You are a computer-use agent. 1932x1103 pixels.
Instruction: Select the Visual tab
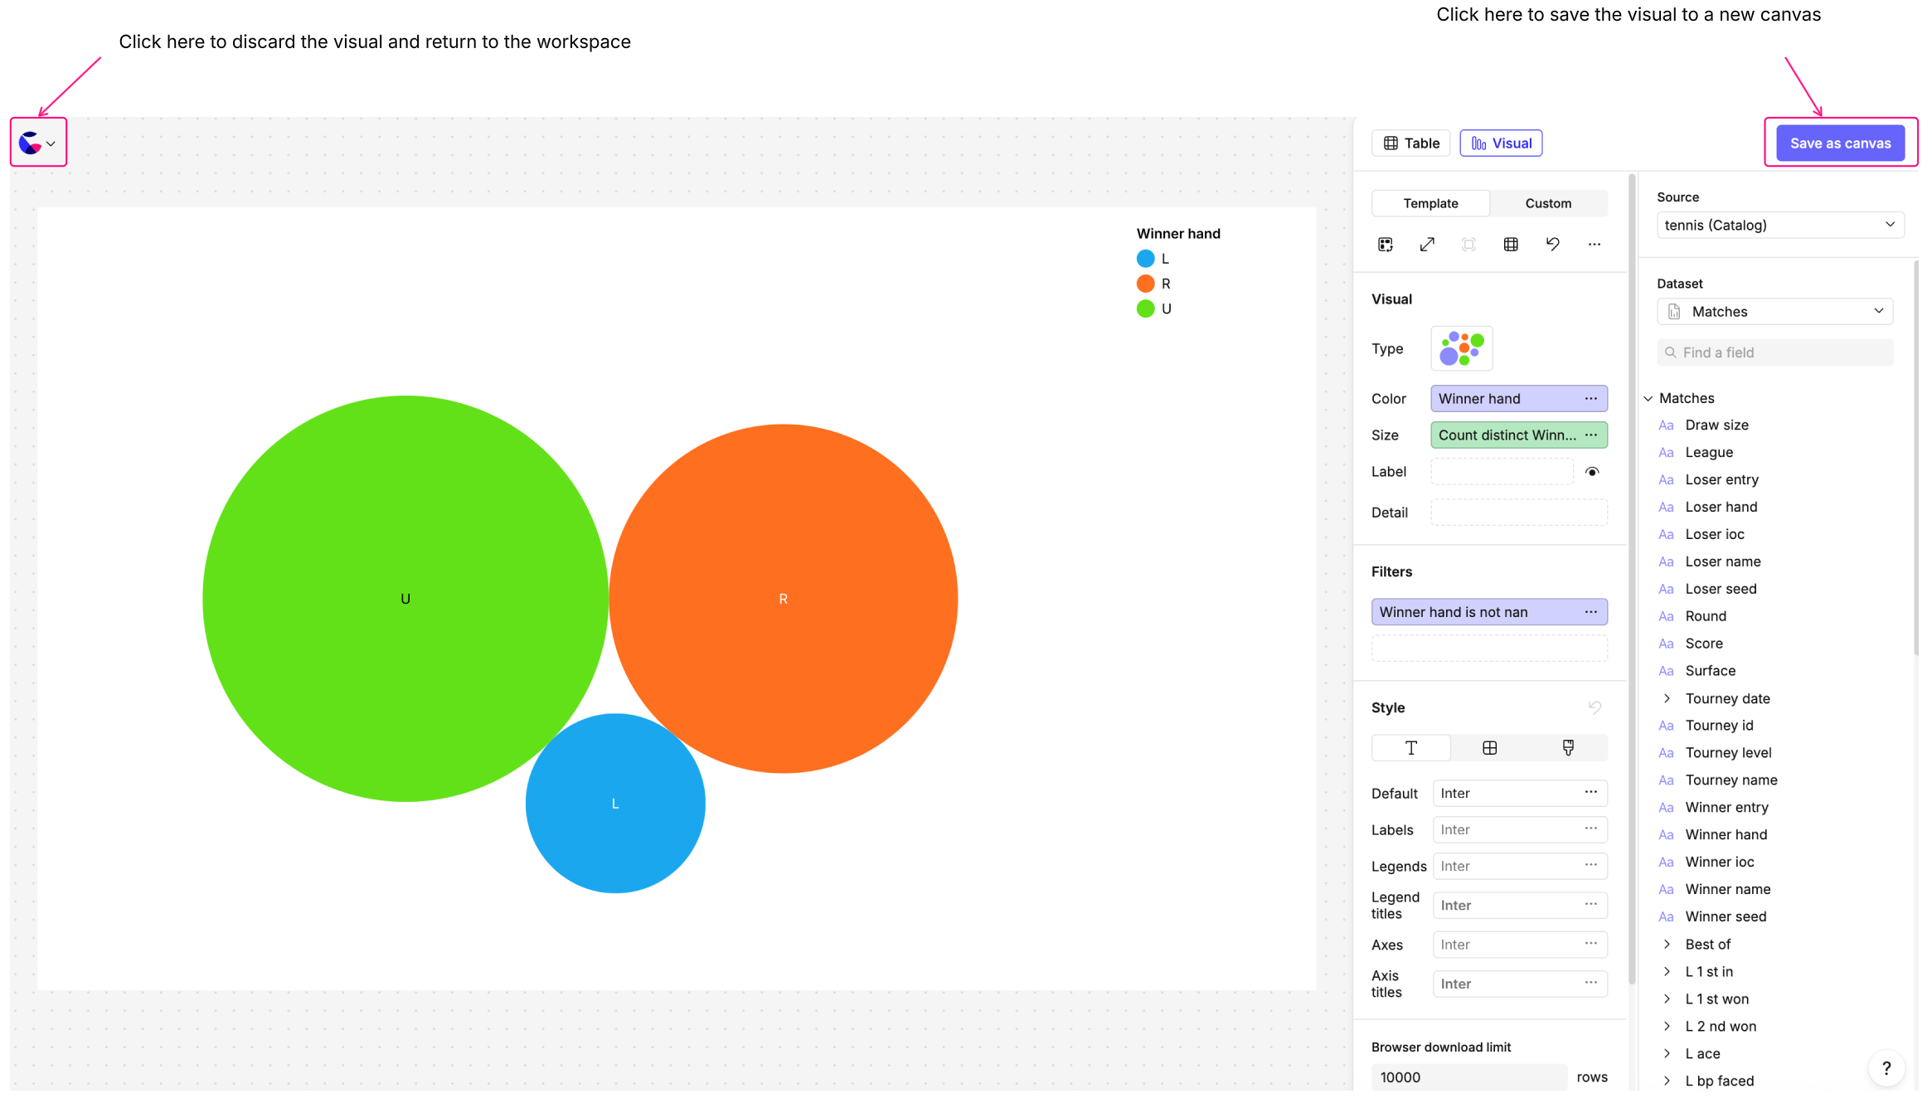1501,143
